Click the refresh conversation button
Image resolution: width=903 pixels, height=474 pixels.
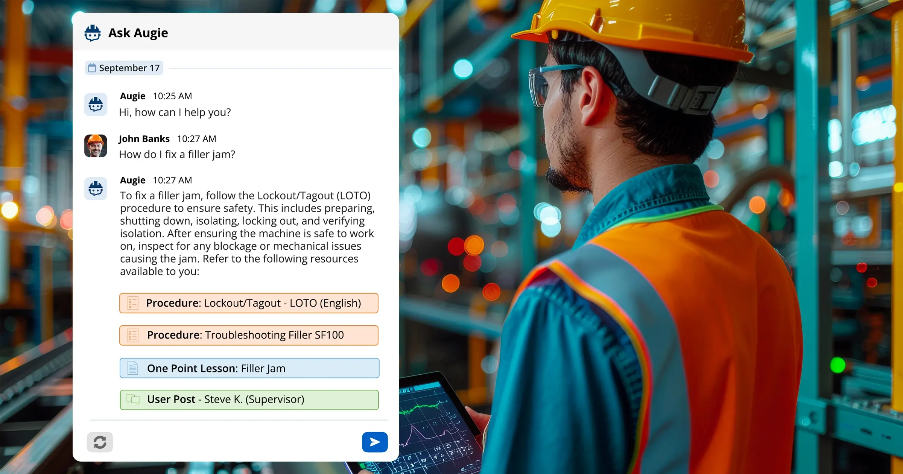100,442
